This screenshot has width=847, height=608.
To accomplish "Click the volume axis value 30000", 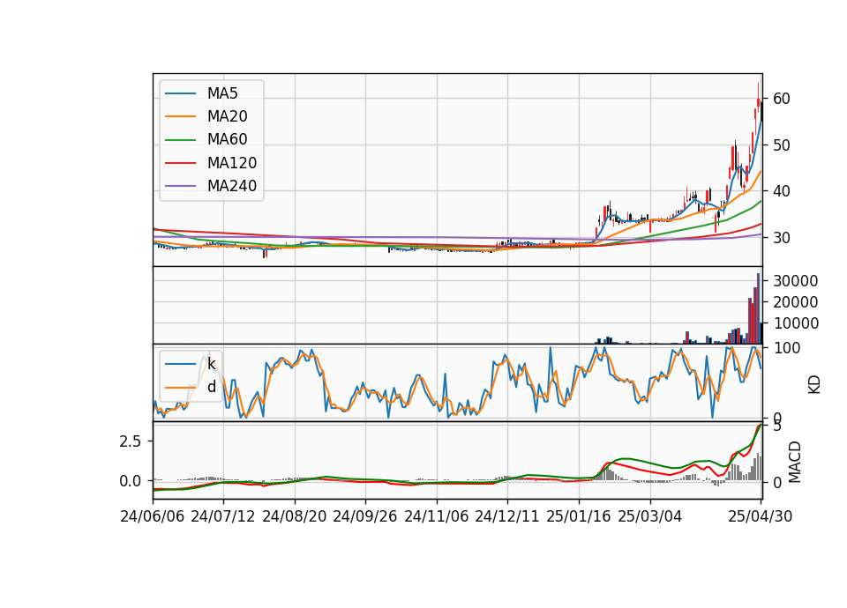I will 796,281.
